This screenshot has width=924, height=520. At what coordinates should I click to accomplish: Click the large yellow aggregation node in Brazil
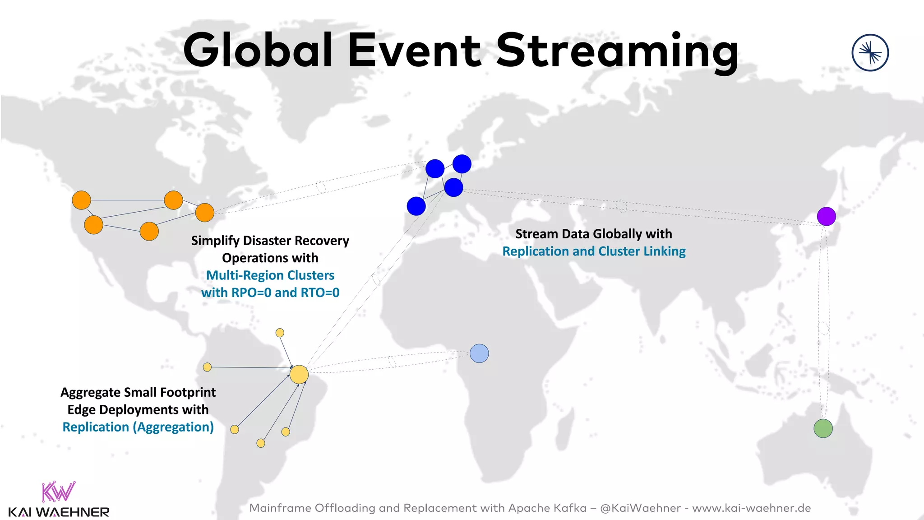pyautogui.click(x=299, y=375)
